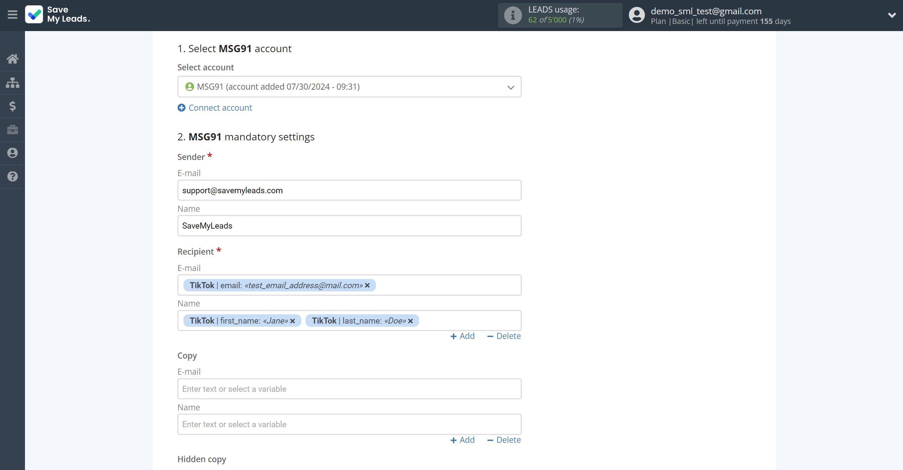Screen dimensions: 903x470
Task: Click the LEADS usage info icon
Action: point(512,15)
